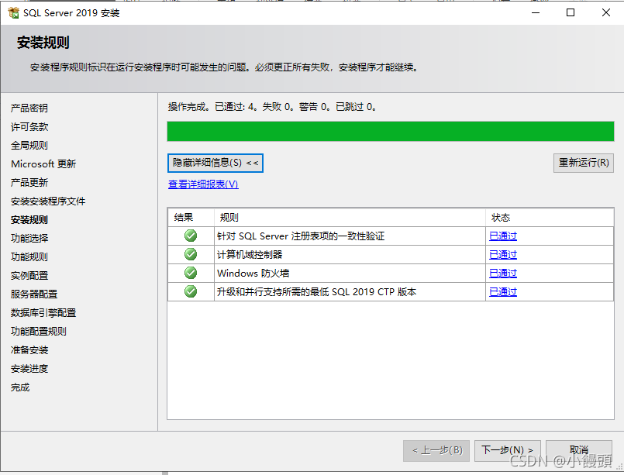Click the SQL Server setup title bar icon
Screen dimensions: 624x475
[13, 12]
